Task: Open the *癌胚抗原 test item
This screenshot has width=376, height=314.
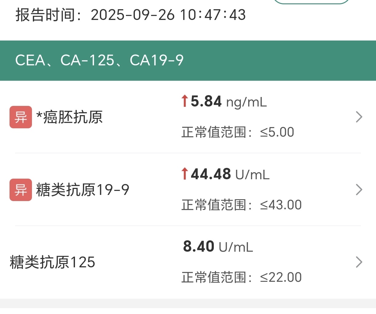Action: pos(69,117)
